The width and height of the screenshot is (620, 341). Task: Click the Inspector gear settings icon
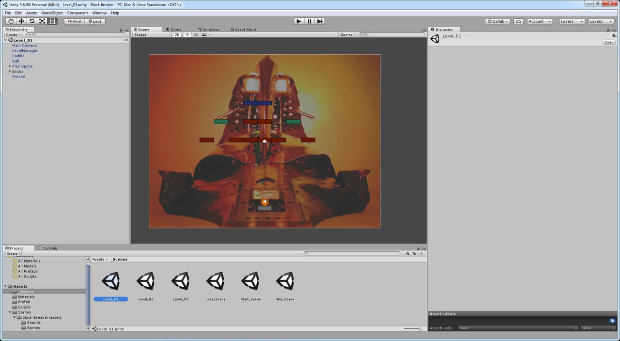point(614,36)
